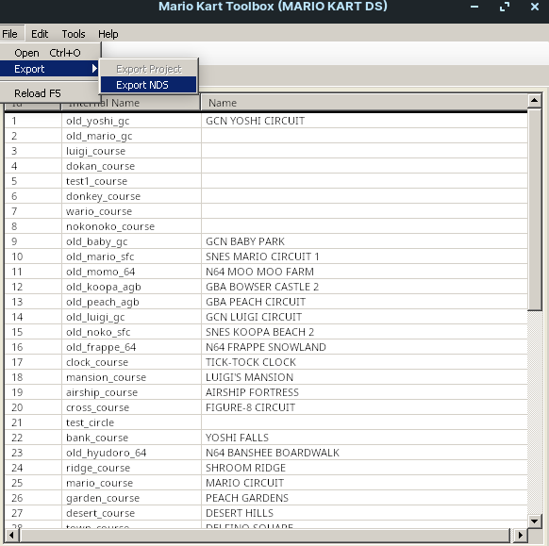
Task: Click SNES MARIO CIRCUIT 1 cell
Action: [x=364, y=256]
